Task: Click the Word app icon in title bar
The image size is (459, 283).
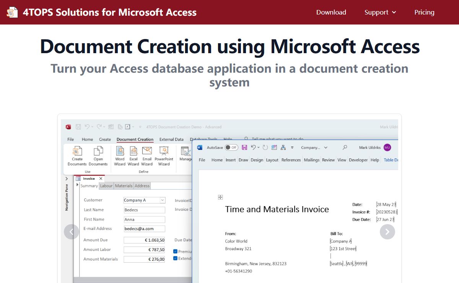Action: [200, 147]
